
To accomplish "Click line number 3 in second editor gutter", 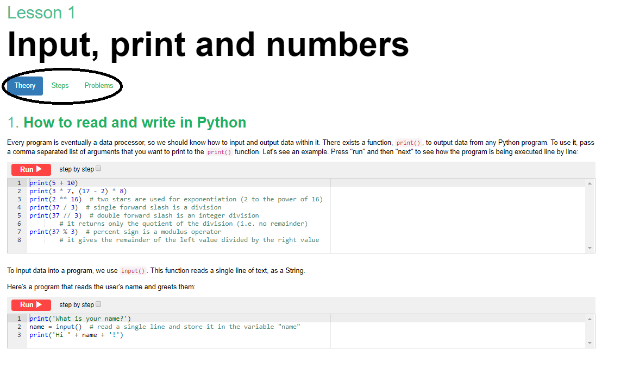I will pos(19,335).
